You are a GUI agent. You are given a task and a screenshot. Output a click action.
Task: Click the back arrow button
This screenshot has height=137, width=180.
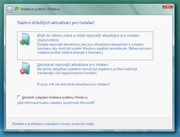(x=10, y=9)
